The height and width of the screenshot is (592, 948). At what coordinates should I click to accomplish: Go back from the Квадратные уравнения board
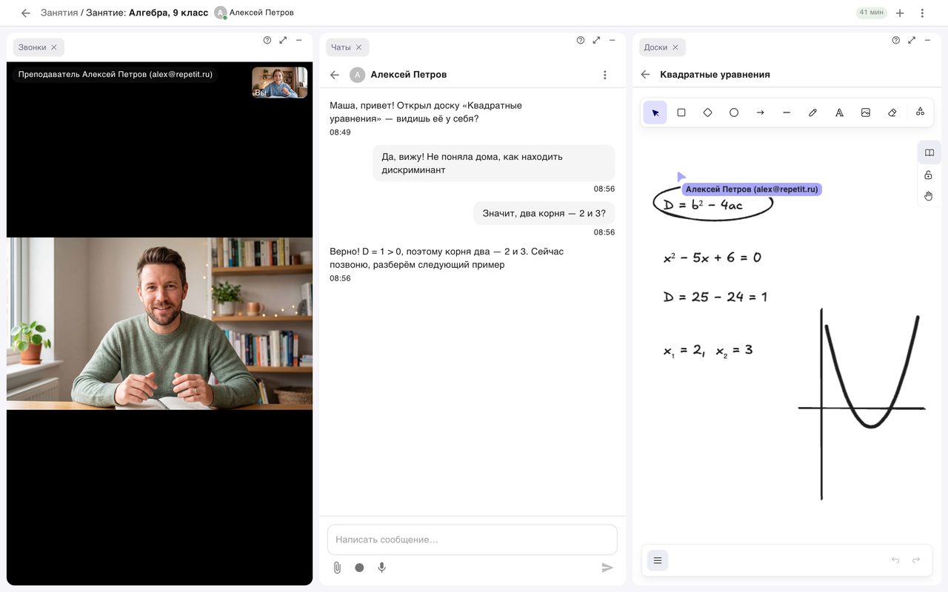(645, 75)
